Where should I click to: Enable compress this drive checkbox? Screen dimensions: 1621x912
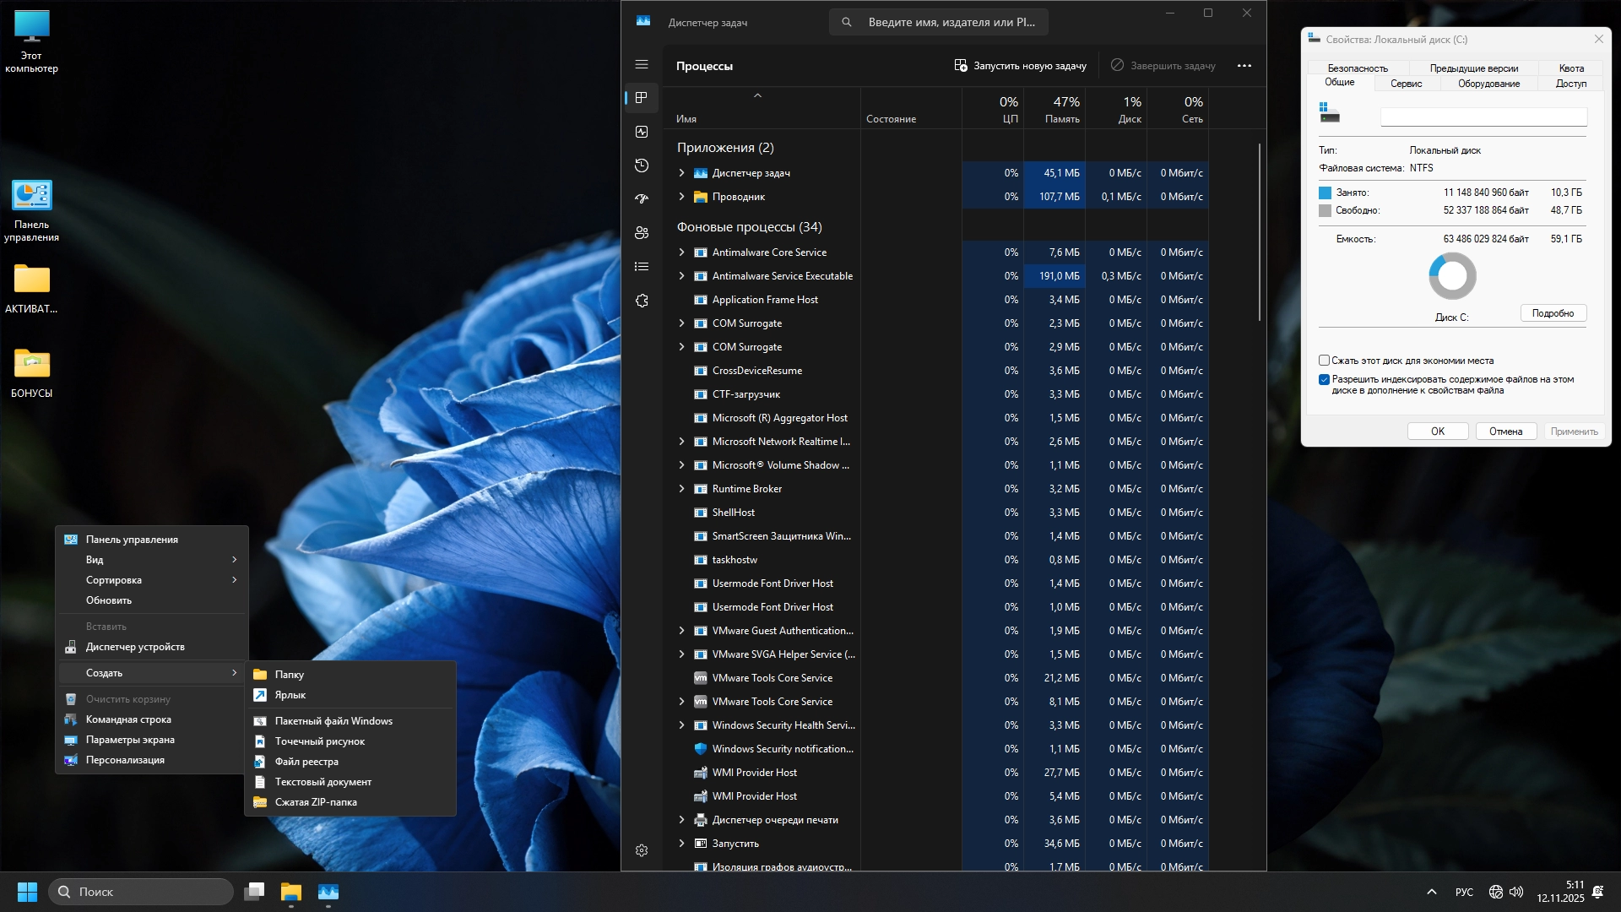1324,361
